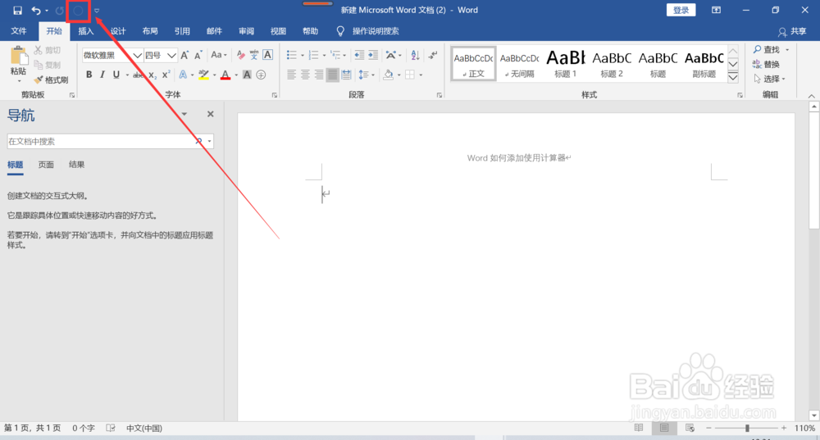Toggle Strikethrough formatting

click(x=138, y=75)
